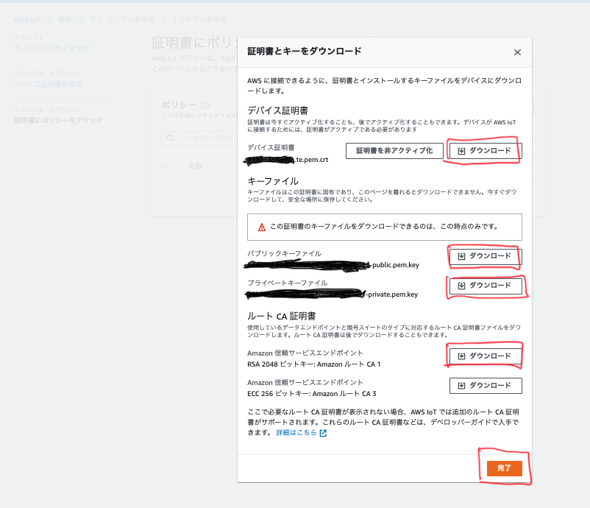This screenshot has height=508, width=590.
Task: Download Amazon Root CA 3 ECC 256 certificate
Action: pyautogui.click(x=486, y=386)
